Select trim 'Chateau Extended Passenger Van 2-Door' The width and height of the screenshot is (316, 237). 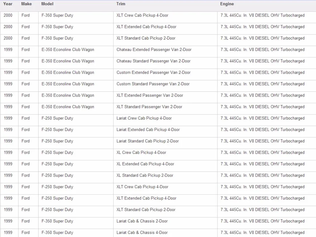154,50
